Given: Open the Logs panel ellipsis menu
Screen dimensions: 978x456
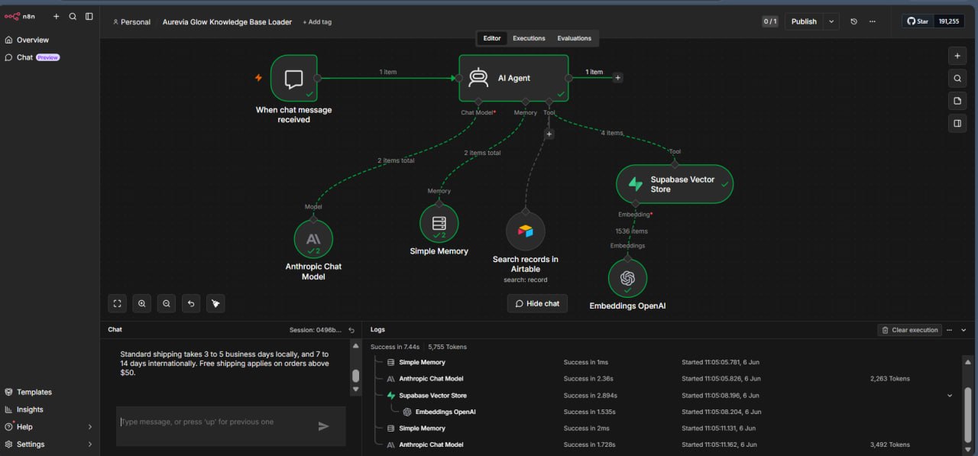Looking at the screenshot, I should (950, 330).
